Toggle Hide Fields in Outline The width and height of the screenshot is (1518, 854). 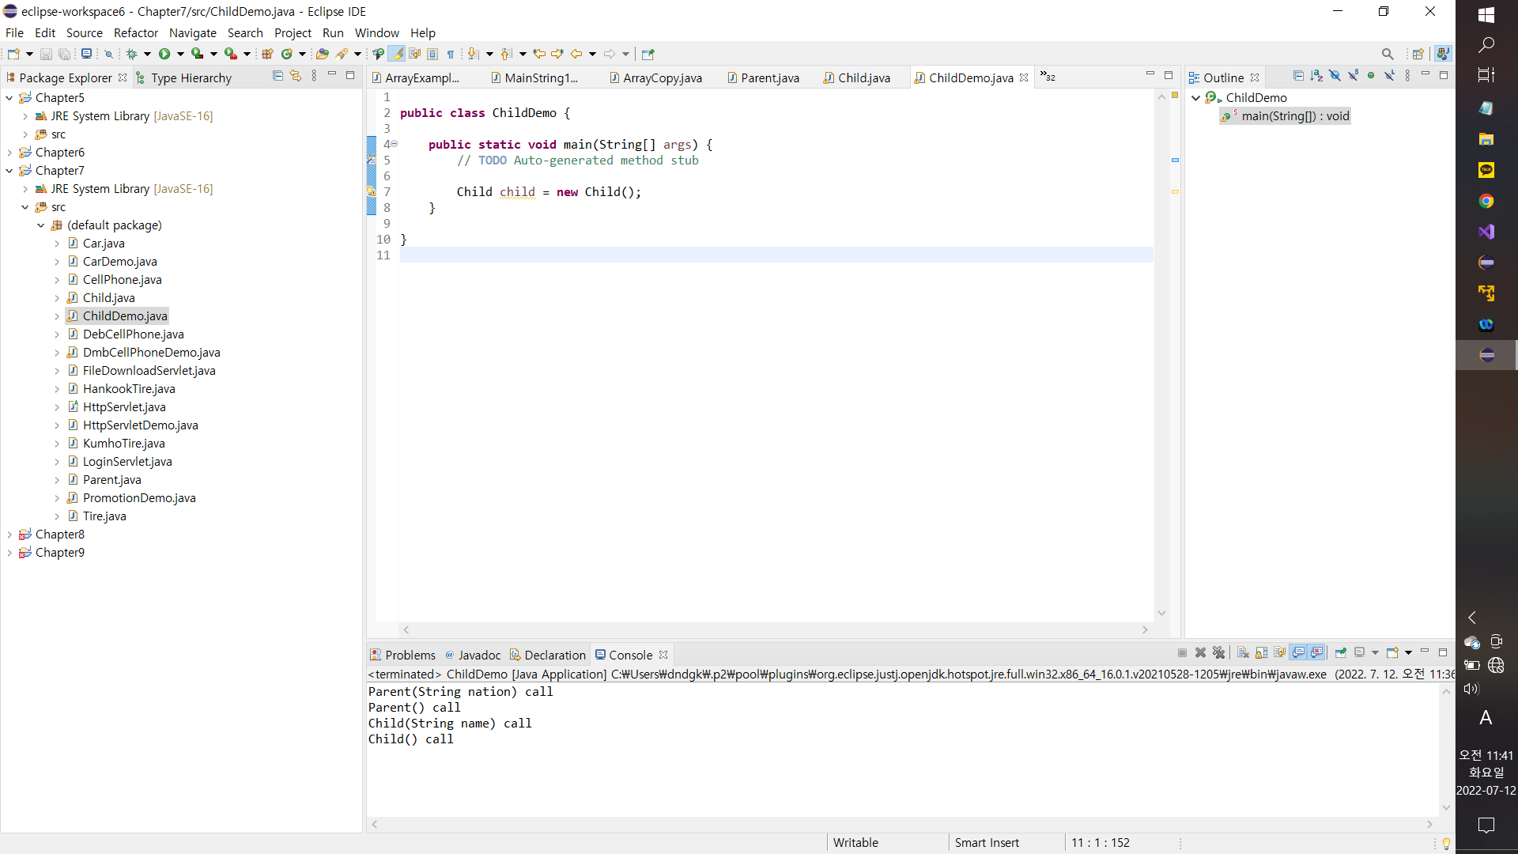(1335, 76)
